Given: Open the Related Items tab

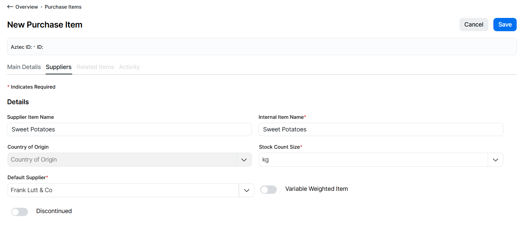Looking at the screenshot, I should (x=95, y=67).
